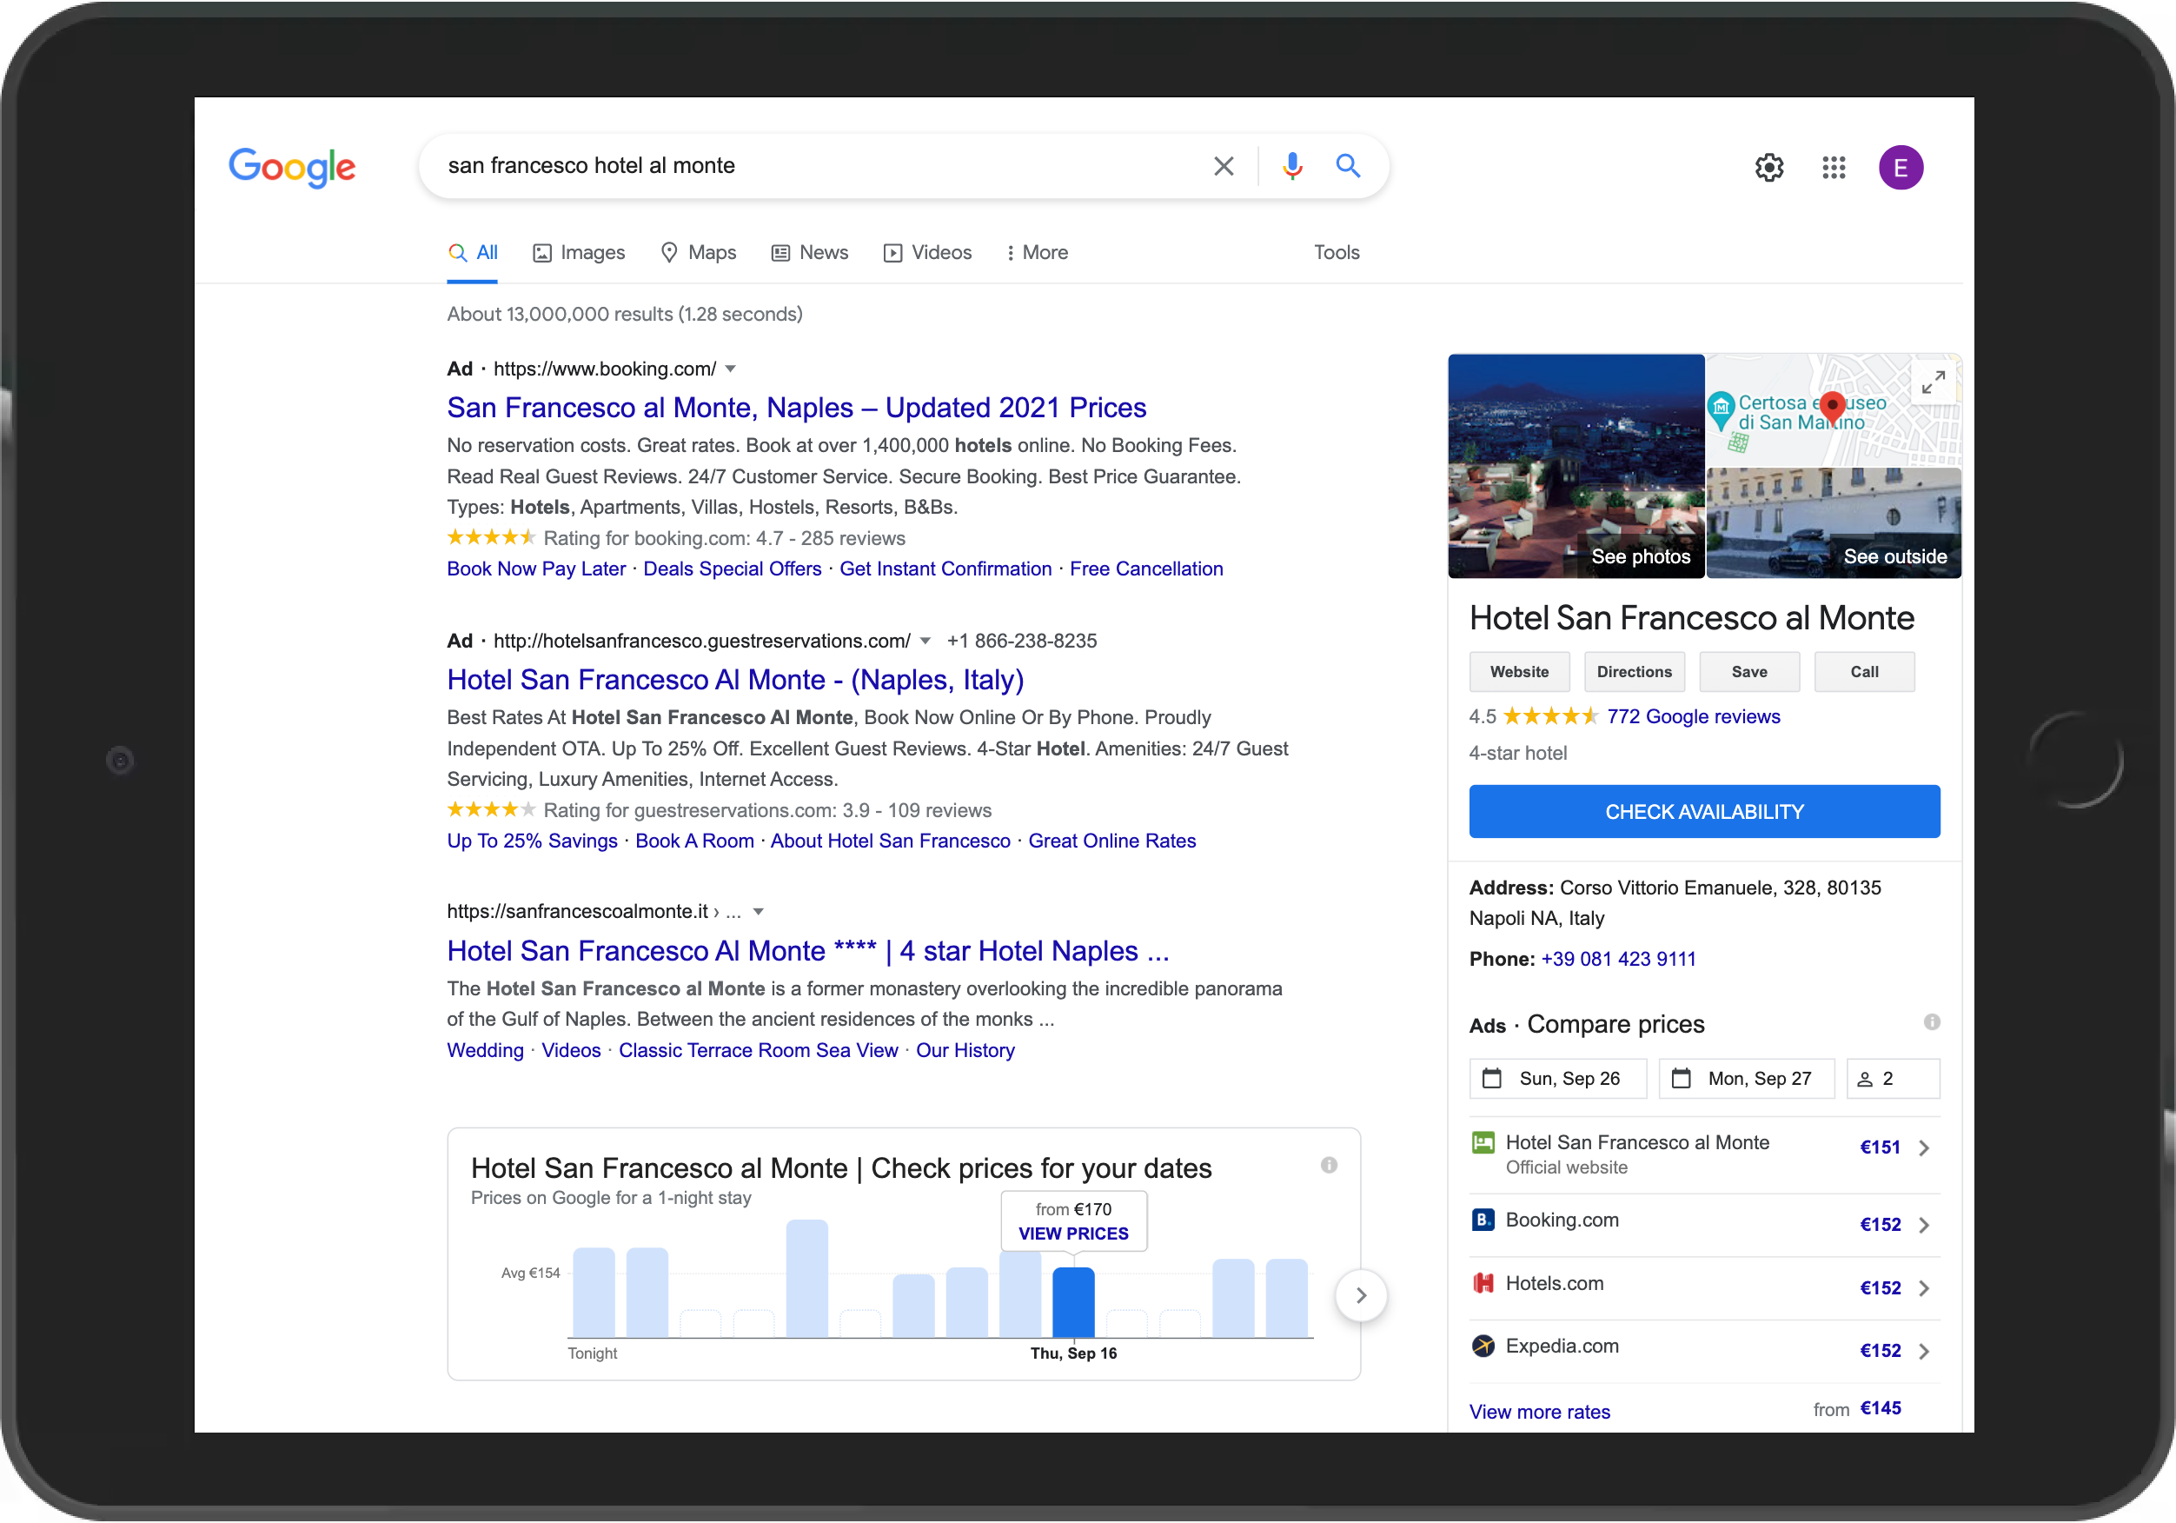Open the info icon on price chart card
Screen dimensions: 2176x1523
coord(1329,1165)
